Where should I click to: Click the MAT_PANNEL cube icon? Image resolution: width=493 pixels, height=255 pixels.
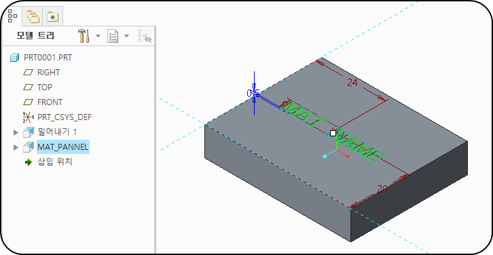point(29,147)
